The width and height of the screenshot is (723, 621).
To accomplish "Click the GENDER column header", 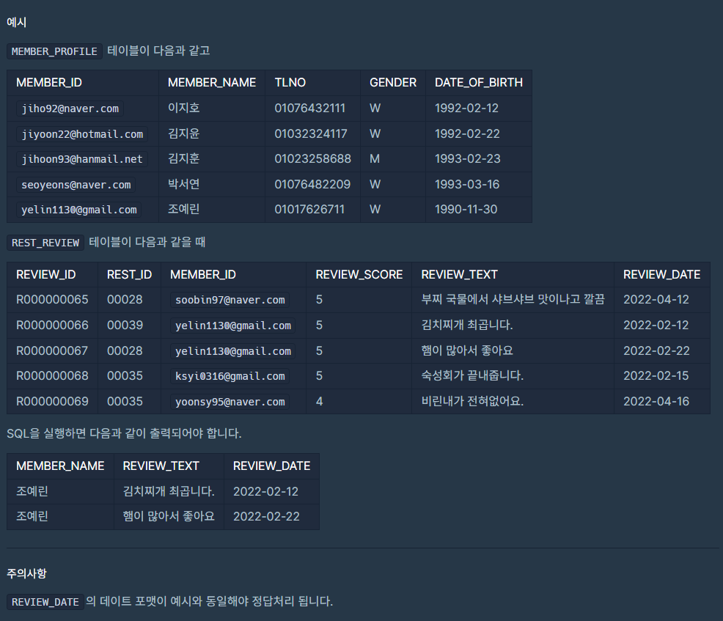I will [x=393, y=83].
